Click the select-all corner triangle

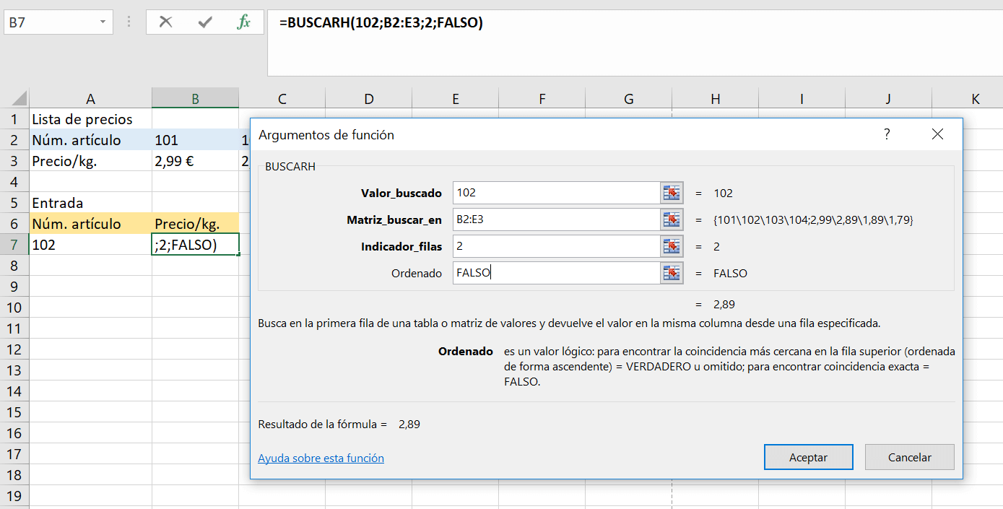[19, 98]
